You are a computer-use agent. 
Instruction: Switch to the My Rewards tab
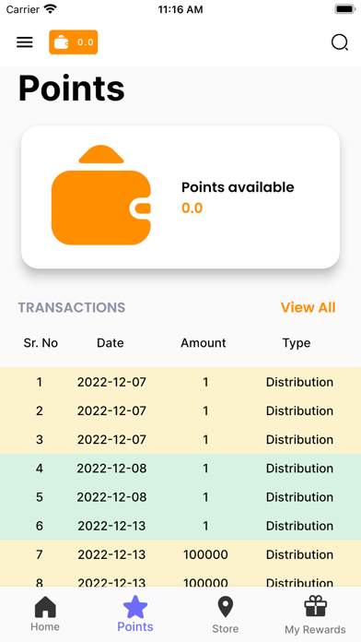coord(315,615)
